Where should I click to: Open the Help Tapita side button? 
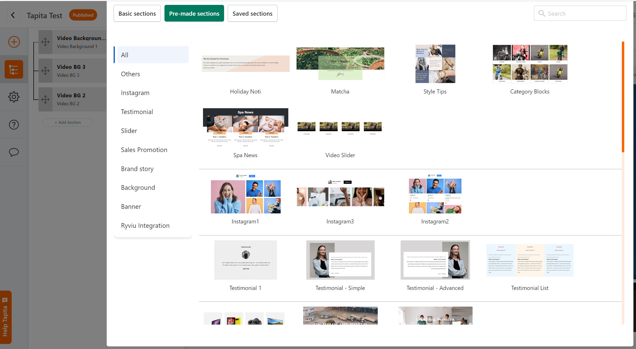coord(5,317)
